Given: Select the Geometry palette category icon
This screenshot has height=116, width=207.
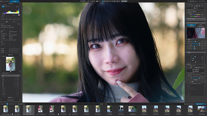Looking at the screenshot, I should pyautogui.click(x=197, y=6).
